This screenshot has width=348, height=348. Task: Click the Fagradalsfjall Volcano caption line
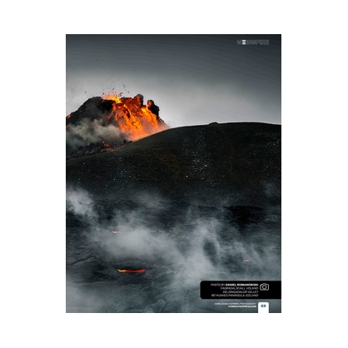(239, 288)
